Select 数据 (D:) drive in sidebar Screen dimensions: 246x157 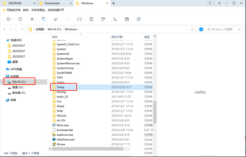click(x=18, y=87)
